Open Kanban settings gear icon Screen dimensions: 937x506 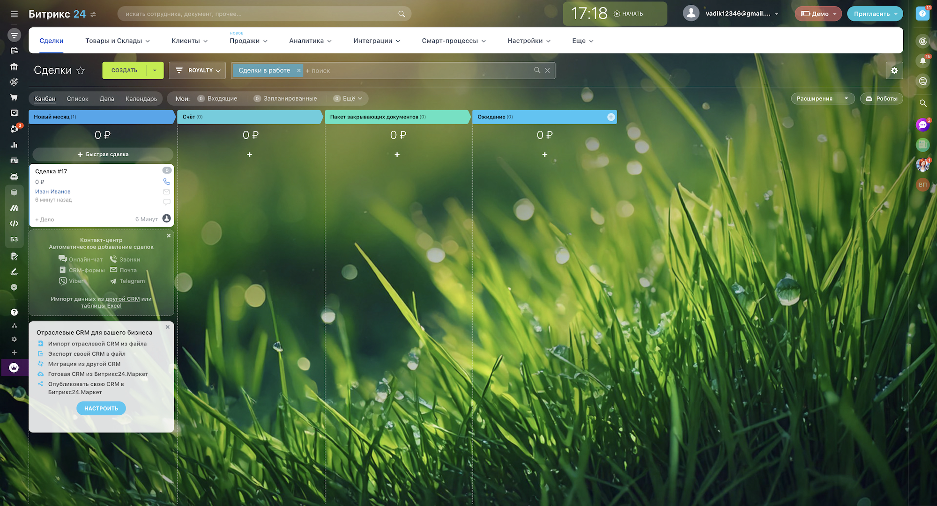tap(894, 71)
